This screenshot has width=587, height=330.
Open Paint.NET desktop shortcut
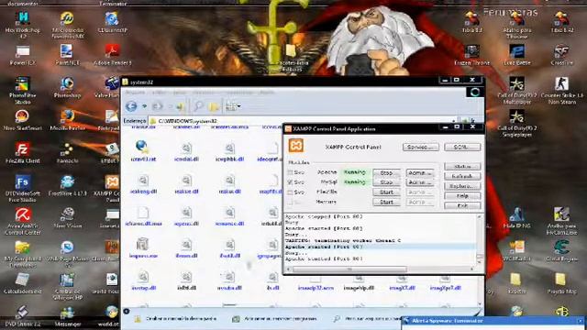tap(67, 55)
